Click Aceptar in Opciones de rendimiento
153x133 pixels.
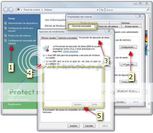point(74,126)
